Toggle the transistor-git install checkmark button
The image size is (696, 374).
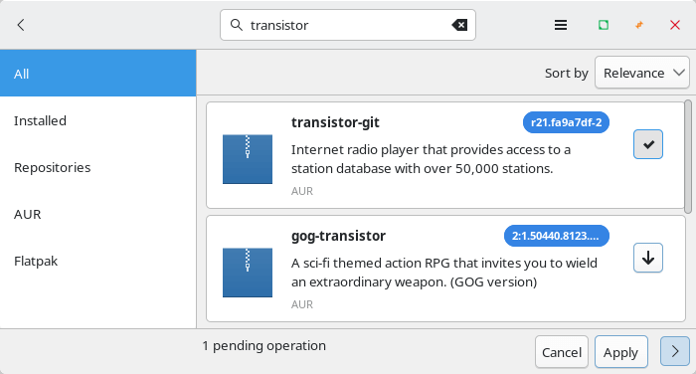coord(648,144)
